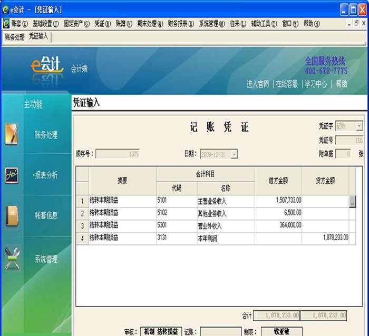
Task: Select 帐套信息 in the sidebar
Action: pos(46,215)
